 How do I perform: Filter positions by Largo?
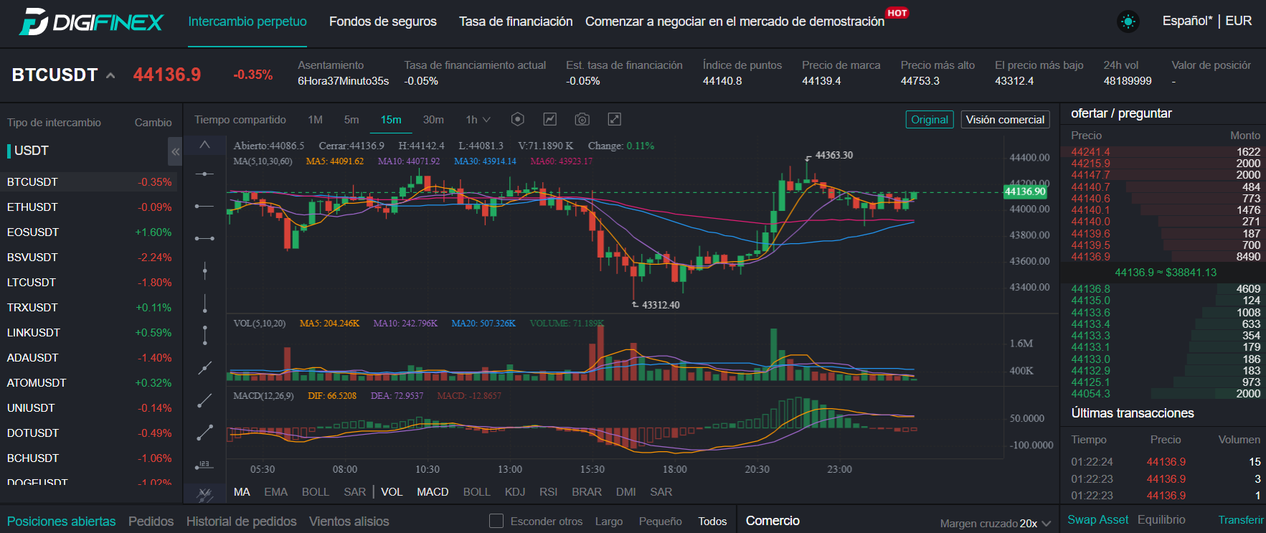[609, 522]
